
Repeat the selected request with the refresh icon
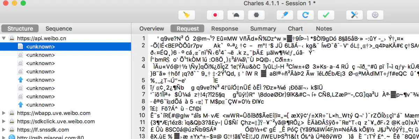305,15
